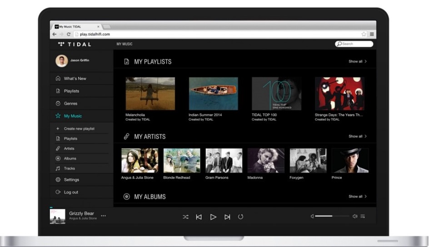Open a new browser tab
The height and width of the screenshot is (247, 433).
click(x=107, y=27)
